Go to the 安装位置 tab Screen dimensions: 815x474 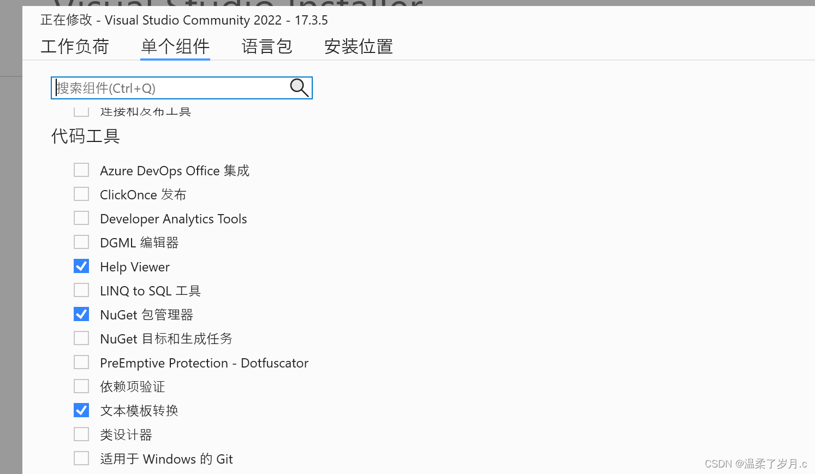click(359, 46)
